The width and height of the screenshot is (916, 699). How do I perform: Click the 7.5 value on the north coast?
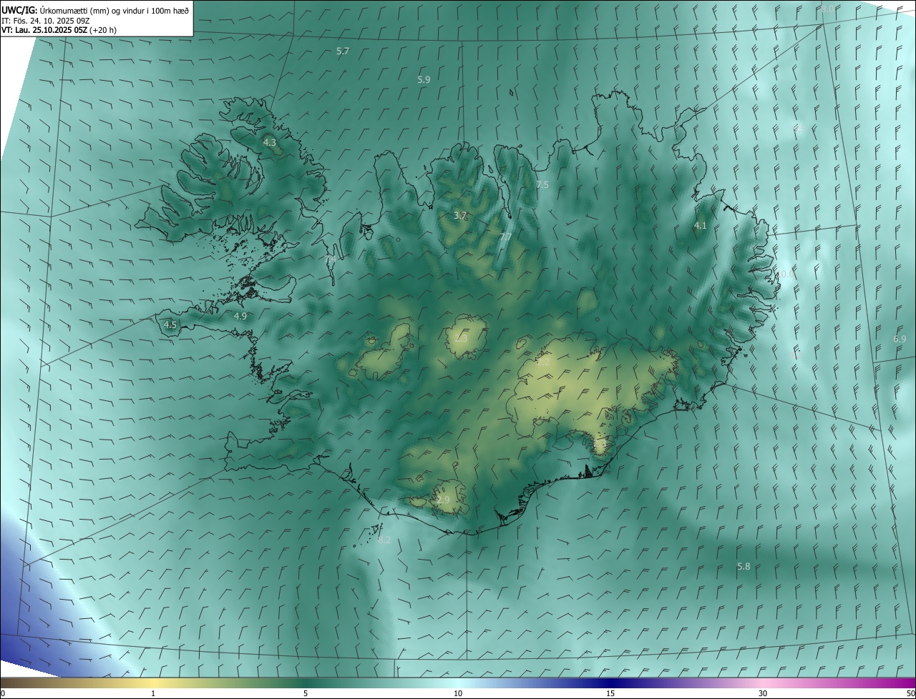click(542, 185)
